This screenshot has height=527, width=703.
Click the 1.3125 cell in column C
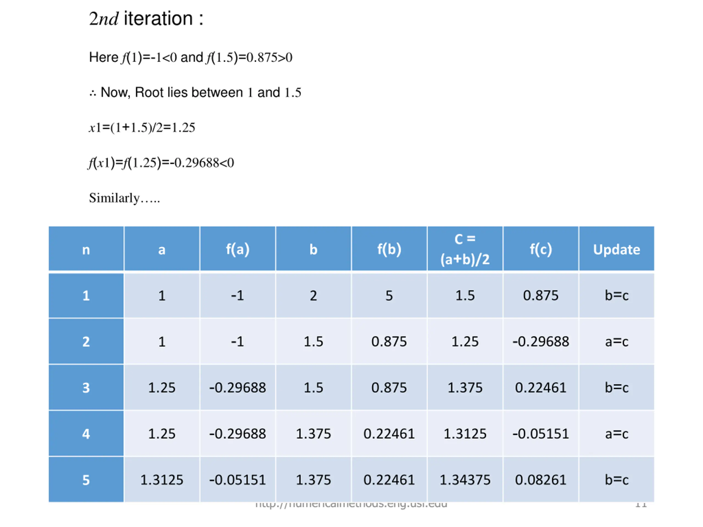click(x=465, y=434)
